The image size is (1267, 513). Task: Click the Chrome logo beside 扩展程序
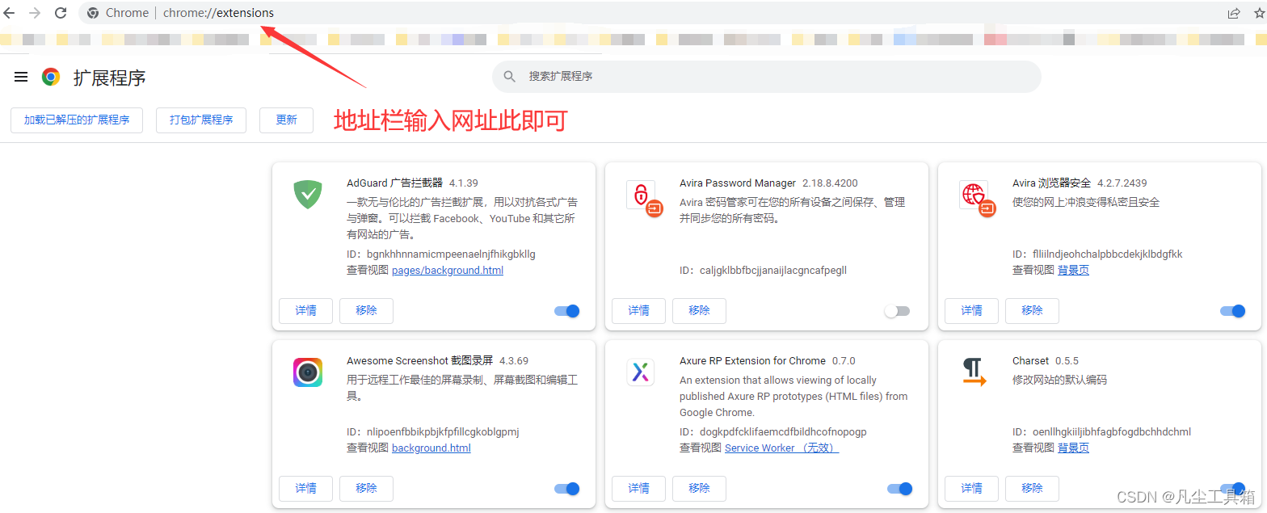click(51, 77)
